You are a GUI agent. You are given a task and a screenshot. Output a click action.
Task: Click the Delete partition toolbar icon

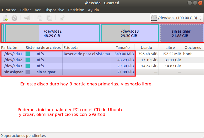point(14,18)
